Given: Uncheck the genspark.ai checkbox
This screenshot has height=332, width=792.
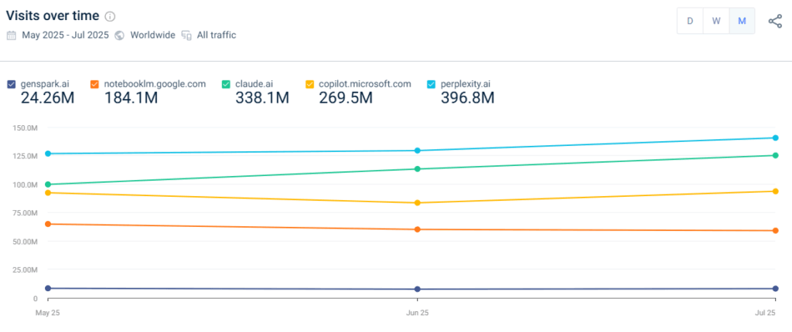Looking at the screenshot, I should (12, 84).
